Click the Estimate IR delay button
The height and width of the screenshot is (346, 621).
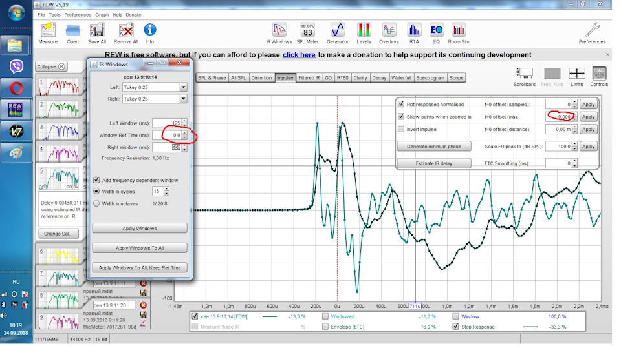click(434, 163)
